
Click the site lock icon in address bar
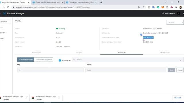14,7
